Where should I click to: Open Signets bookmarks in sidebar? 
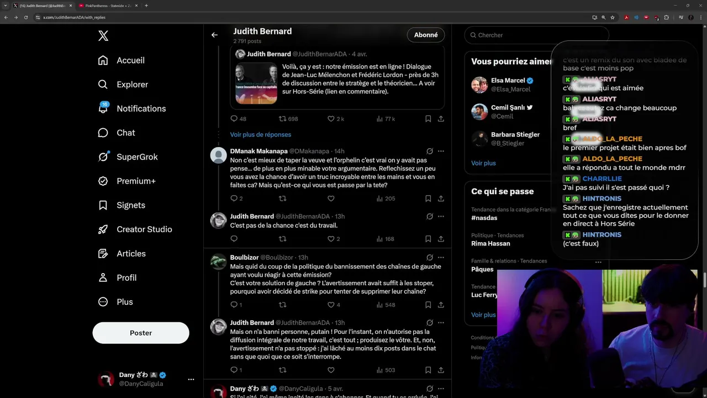coord(122,205)
